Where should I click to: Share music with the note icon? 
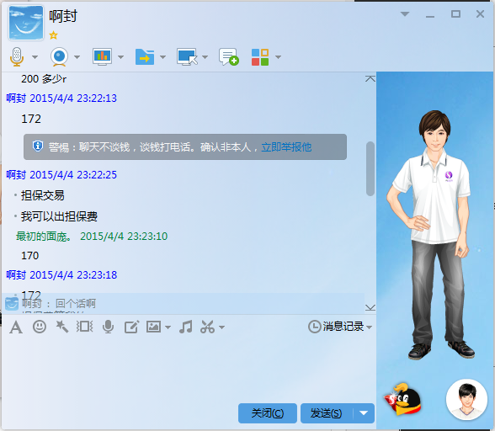tap(185, 327)
